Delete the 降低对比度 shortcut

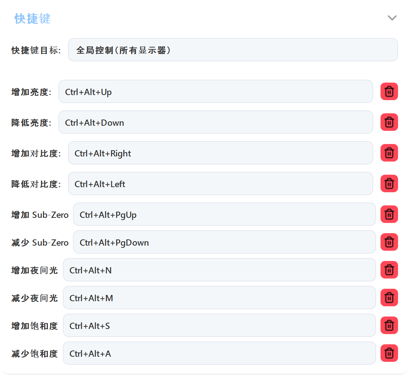(x=389, y=183)
